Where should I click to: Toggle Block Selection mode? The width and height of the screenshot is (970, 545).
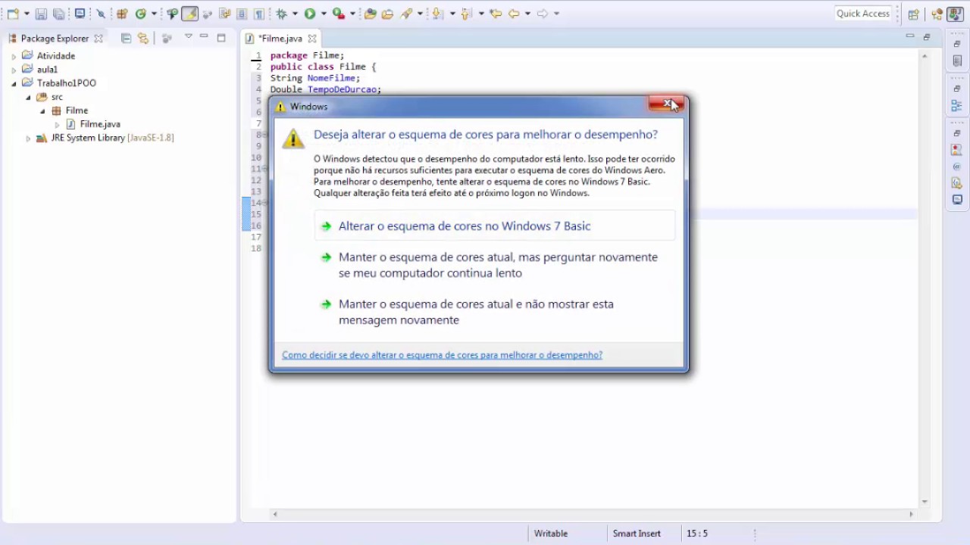[x=242, y=14]
